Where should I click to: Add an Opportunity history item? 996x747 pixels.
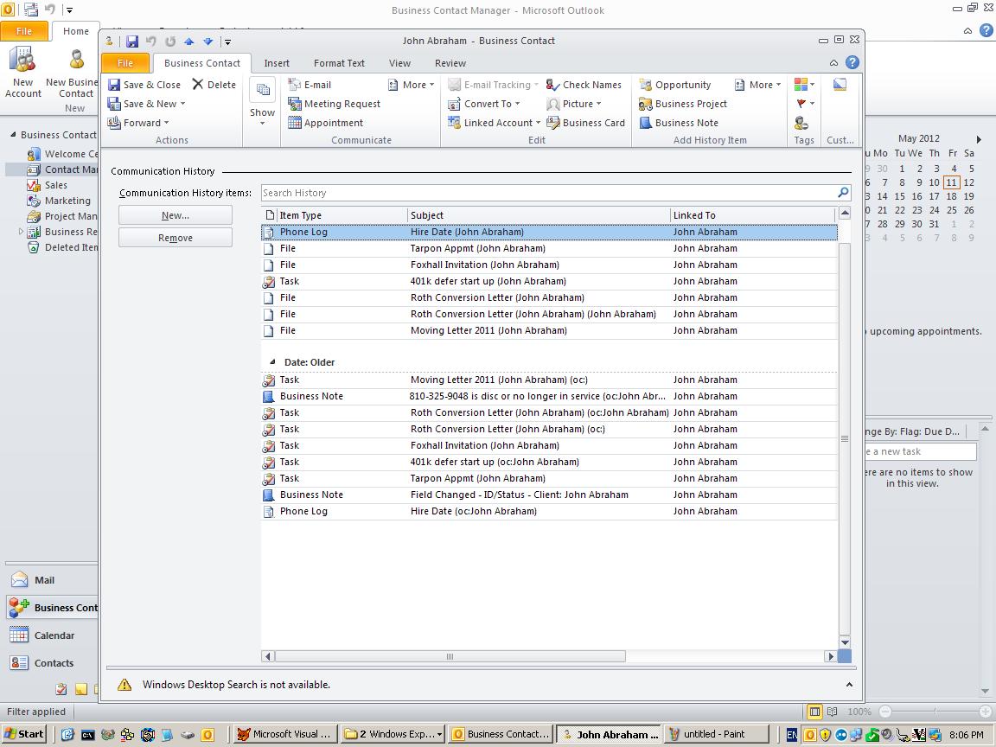coord(675,85)
